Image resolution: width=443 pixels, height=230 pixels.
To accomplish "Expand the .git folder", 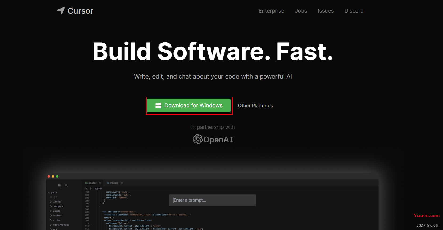I will 51,197.
